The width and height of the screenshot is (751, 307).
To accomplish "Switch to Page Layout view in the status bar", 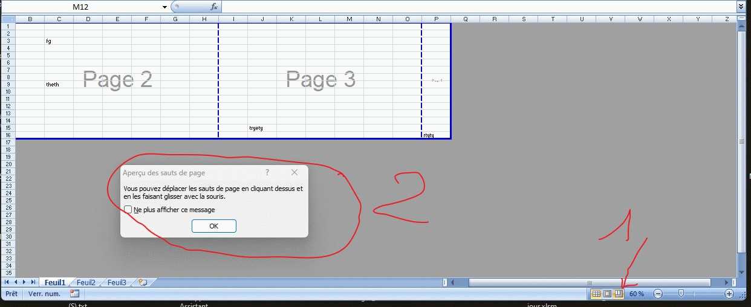I will click(607, 294).
